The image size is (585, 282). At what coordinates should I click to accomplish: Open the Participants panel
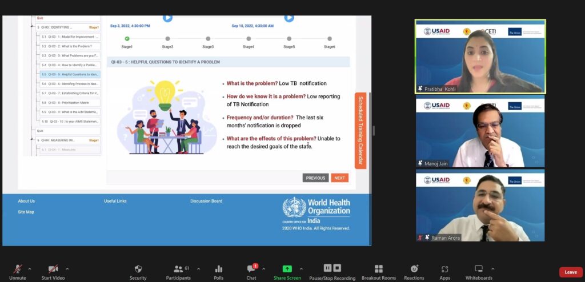coord(178,268)
